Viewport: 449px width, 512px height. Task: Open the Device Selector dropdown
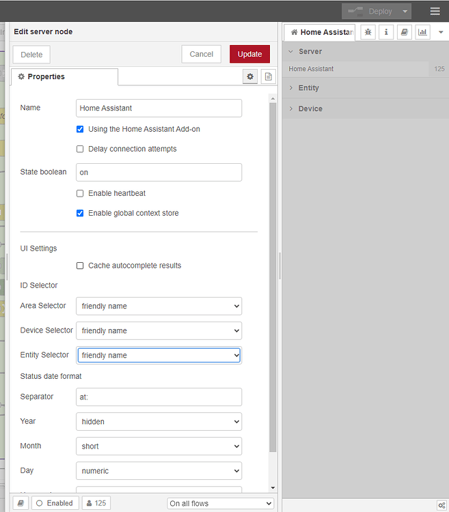[x=159, y=331]
